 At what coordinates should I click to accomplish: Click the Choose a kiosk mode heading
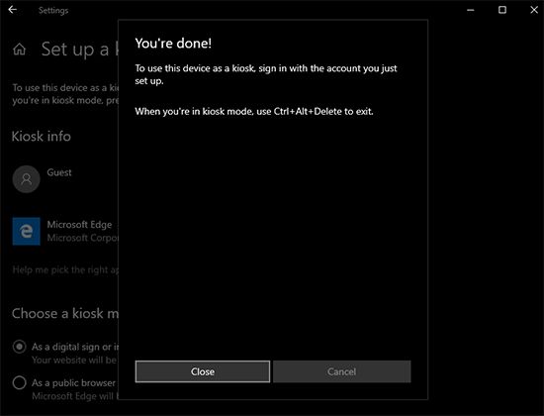[65, 313]
